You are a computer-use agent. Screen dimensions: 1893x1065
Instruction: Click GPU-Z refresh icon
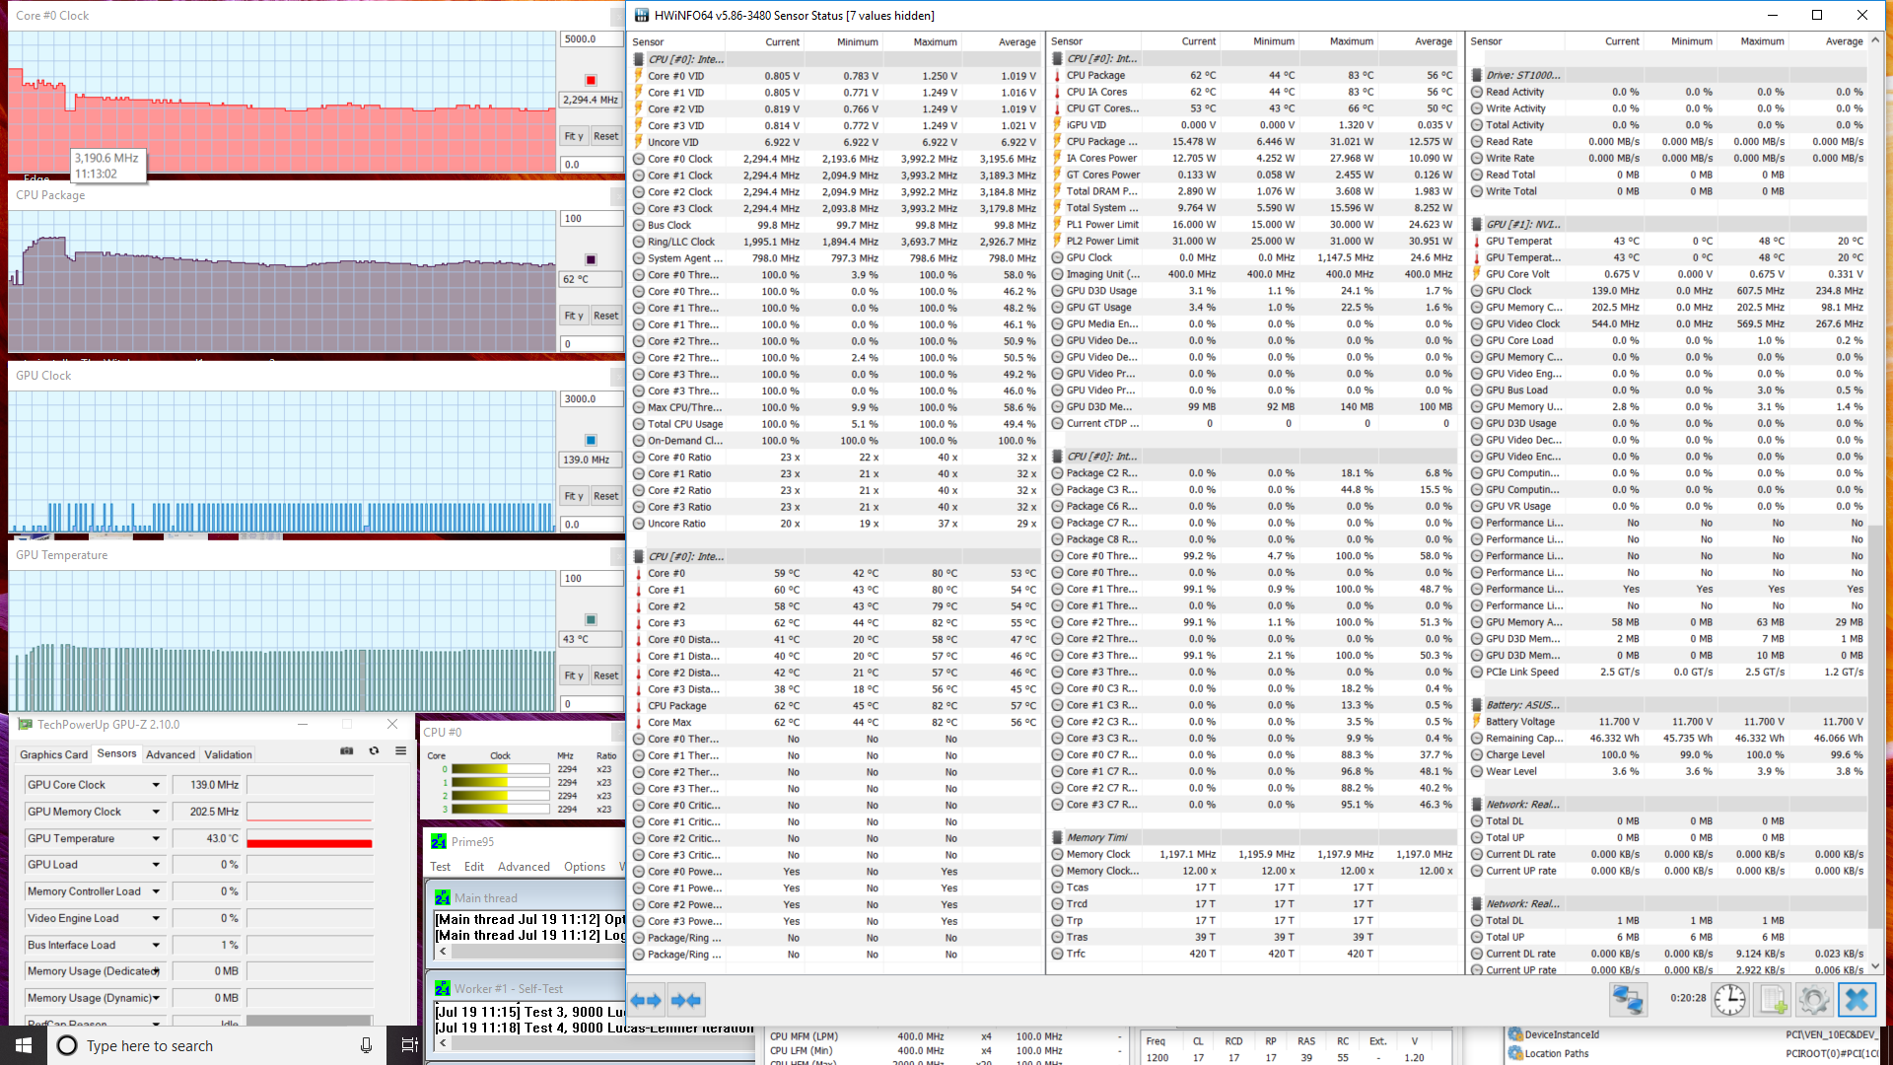[374, 751]
